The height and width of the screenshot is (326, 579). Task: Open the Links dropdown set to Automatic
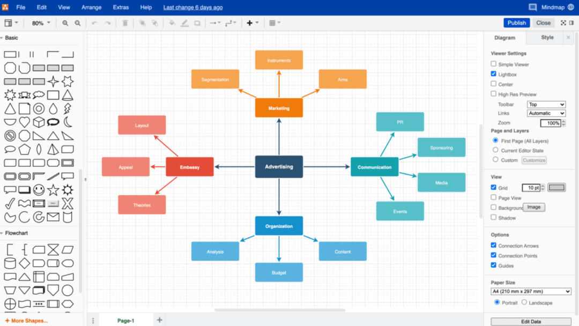tap(546, 113)
